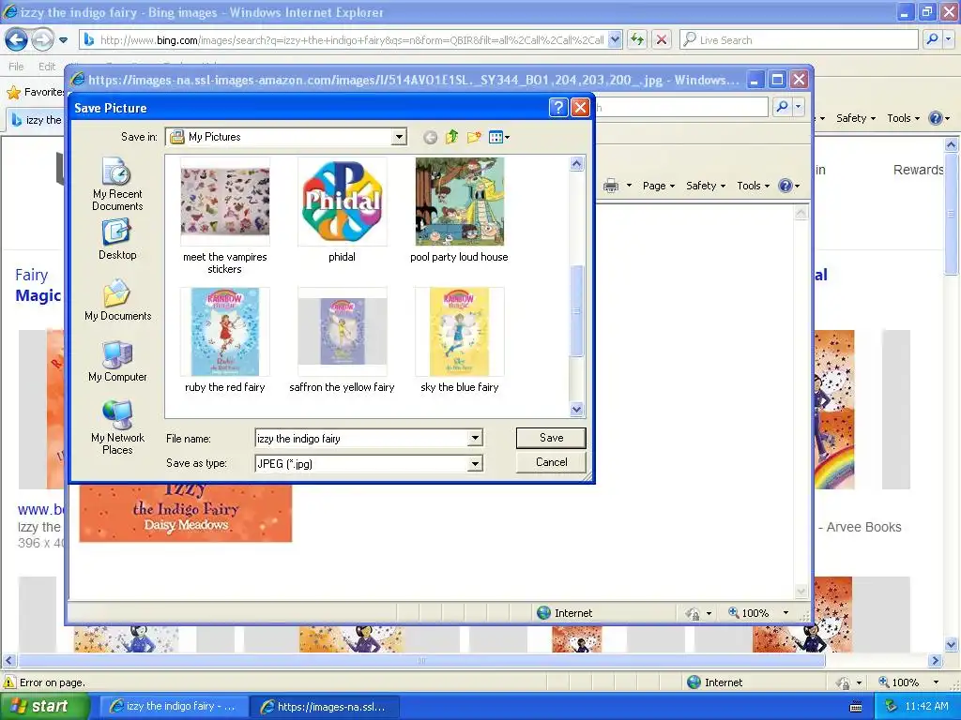The width and height of the screenshot is (961, 720).
Task: Expand the address bar history dropdown
Action: click(x=616, y=40)
